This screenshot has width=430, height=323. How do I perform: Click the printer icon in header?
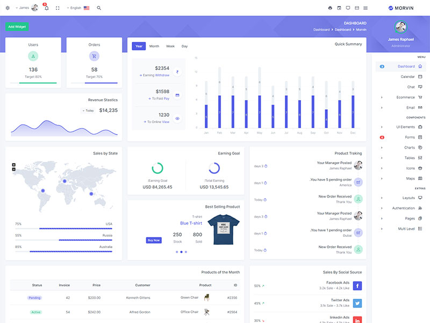click(x=330, y=8)
